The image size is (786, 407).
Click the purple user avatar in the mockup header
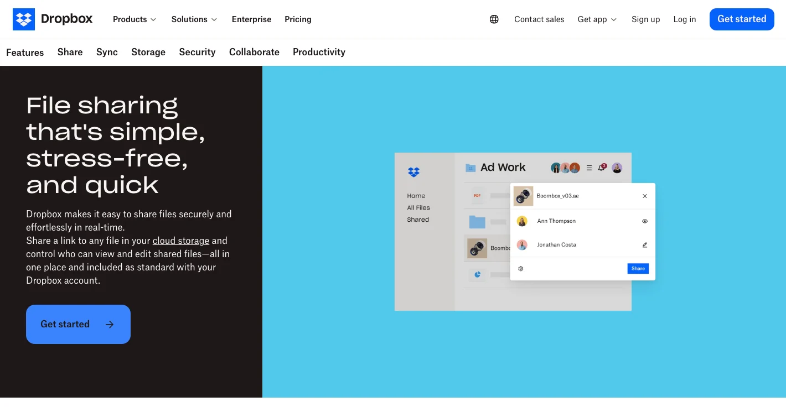point(617,168)
